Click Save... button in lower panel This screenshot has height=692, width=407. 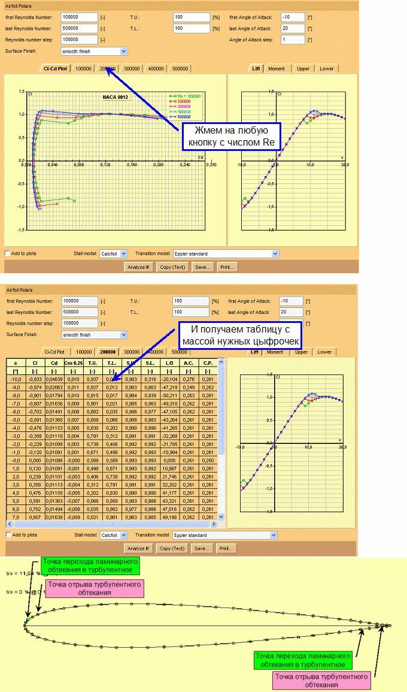pyautogui.click(x=202, y=548)
